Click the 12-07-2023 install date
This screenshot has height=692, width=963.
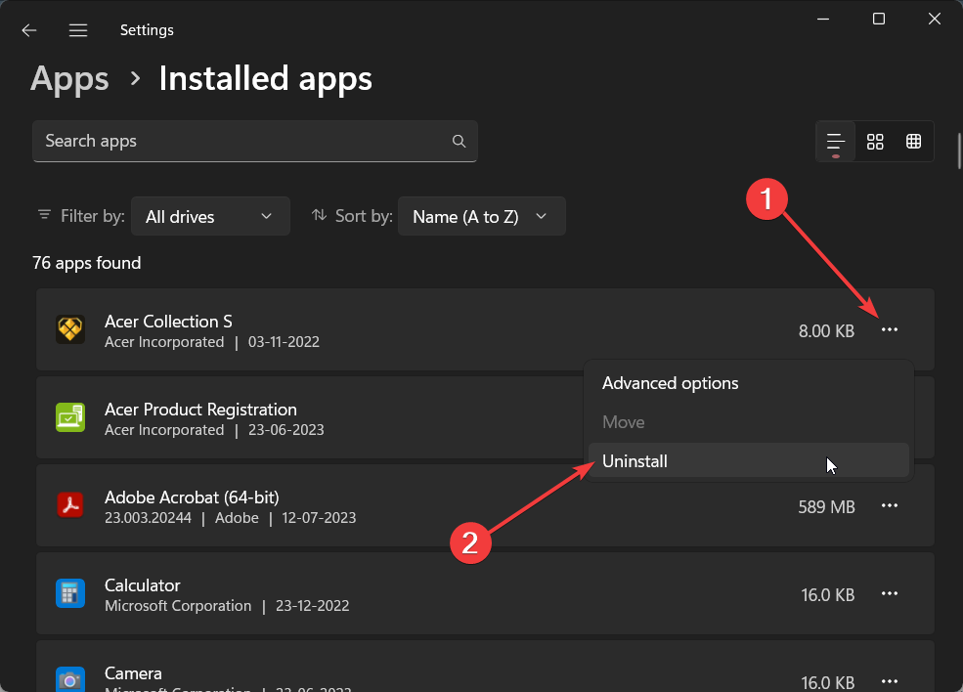pyautogui.click(x=319, y=518)
